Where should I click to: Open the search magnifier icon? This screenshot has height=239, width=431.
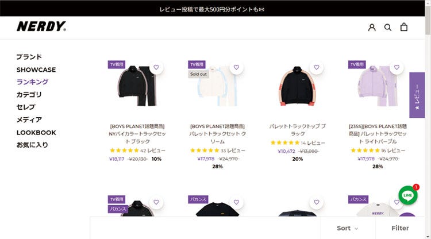[x=387, y=27]
